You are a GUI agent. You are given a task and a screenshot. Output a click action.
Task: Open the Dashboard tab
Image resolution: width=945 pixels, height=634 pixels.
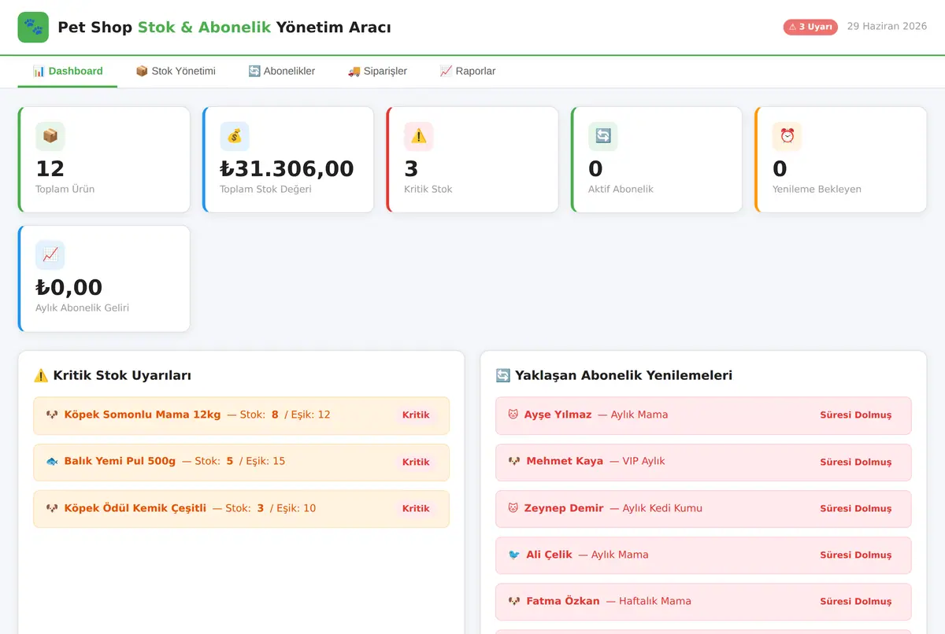point(68,71)
